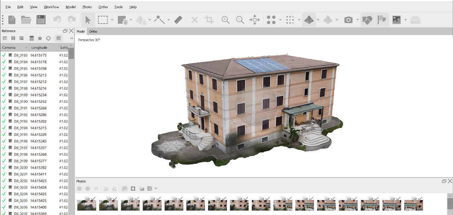The width and height of the screenshot is (453, 215).
Task: Select the first photo thumbnail in Photos pane
Action: pos(86,205)
